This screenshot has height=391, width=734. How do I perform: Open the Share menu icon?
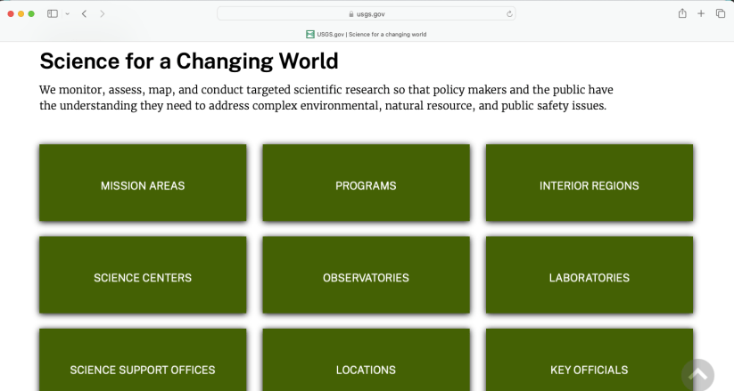click(682, 14)
